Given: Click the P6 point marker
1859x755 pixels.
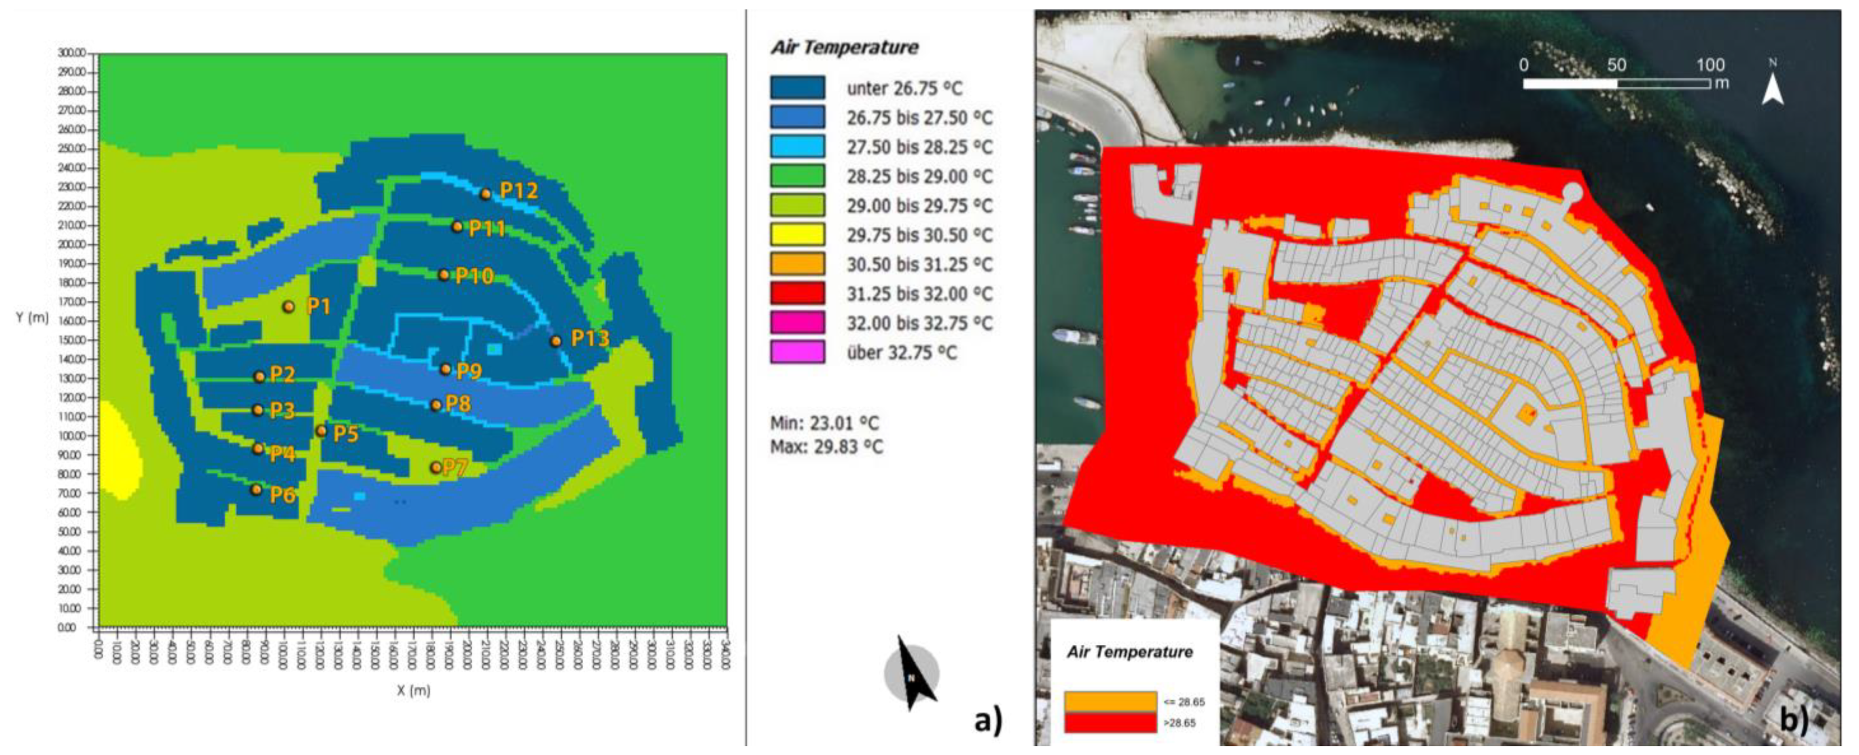Looking at the screenshot, I should tap(256, 489).
